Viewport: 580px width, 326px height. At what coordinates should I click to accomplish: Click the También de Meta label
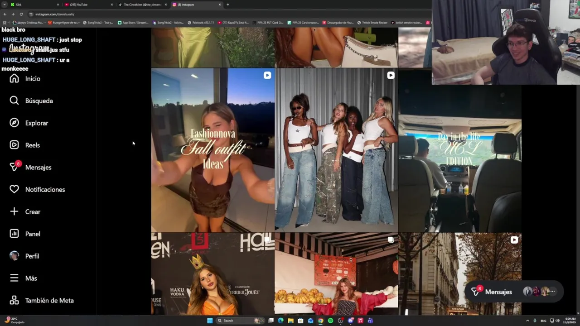pyautogui.click(x=49, y=301)
